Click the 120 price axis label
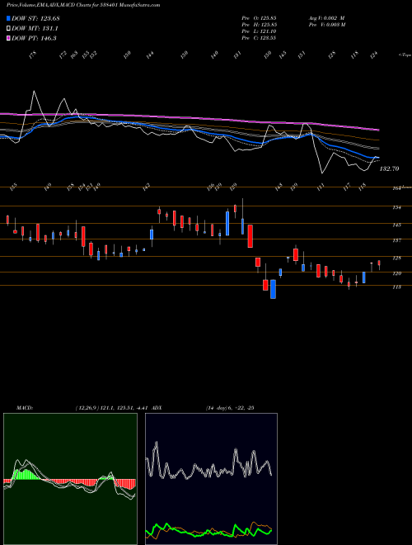412x545 pixels. click(396, 273)
